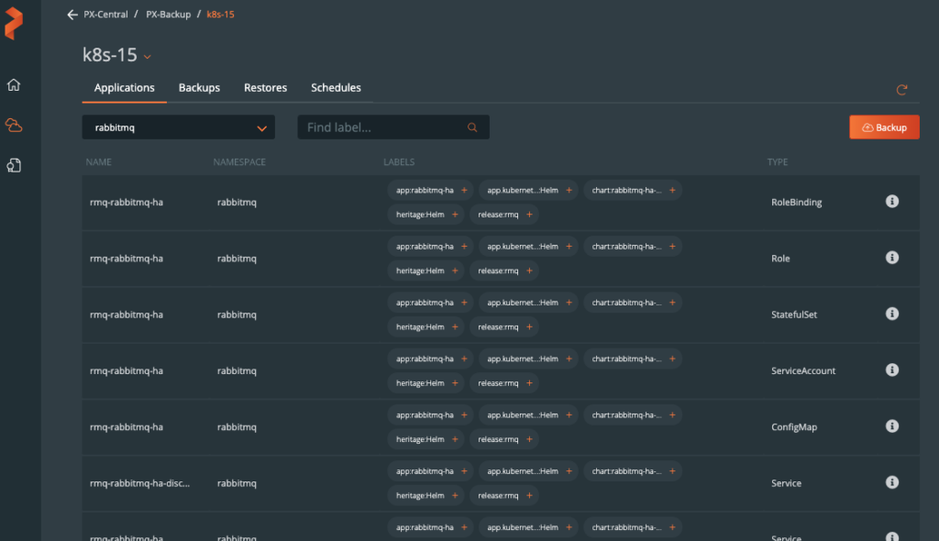Click the Portworx logo in sidebar
The width and height of the screenshot is (939, 541).
point(14,23)
